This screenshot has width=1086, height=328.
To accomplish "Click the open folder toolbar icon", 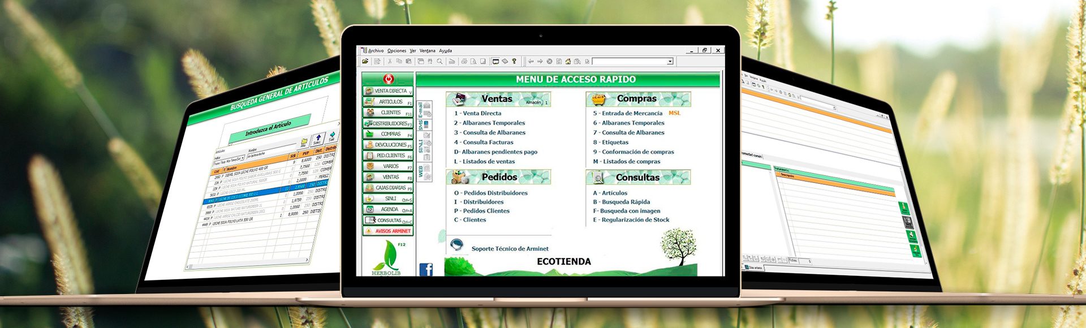I will point(365,62).
